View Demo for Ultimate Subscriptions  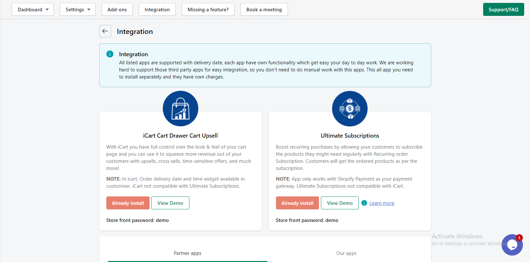340,203
